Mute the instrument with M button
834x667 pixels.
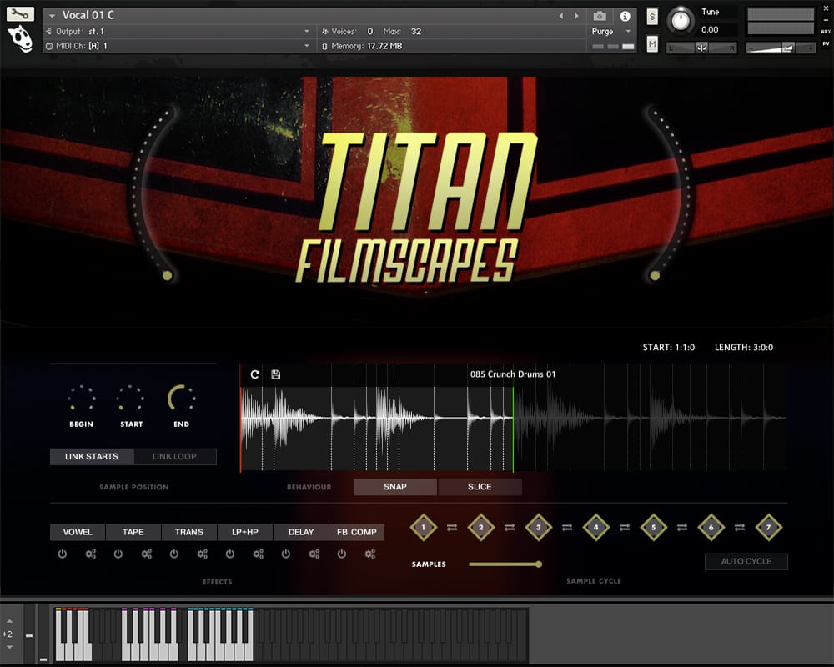pos(651,43)
